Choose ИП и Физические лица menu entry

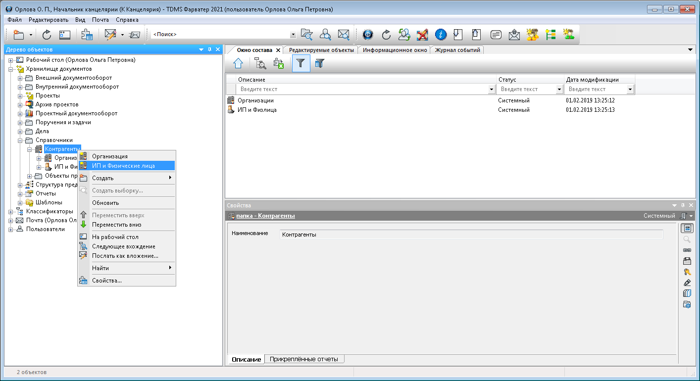123,166
